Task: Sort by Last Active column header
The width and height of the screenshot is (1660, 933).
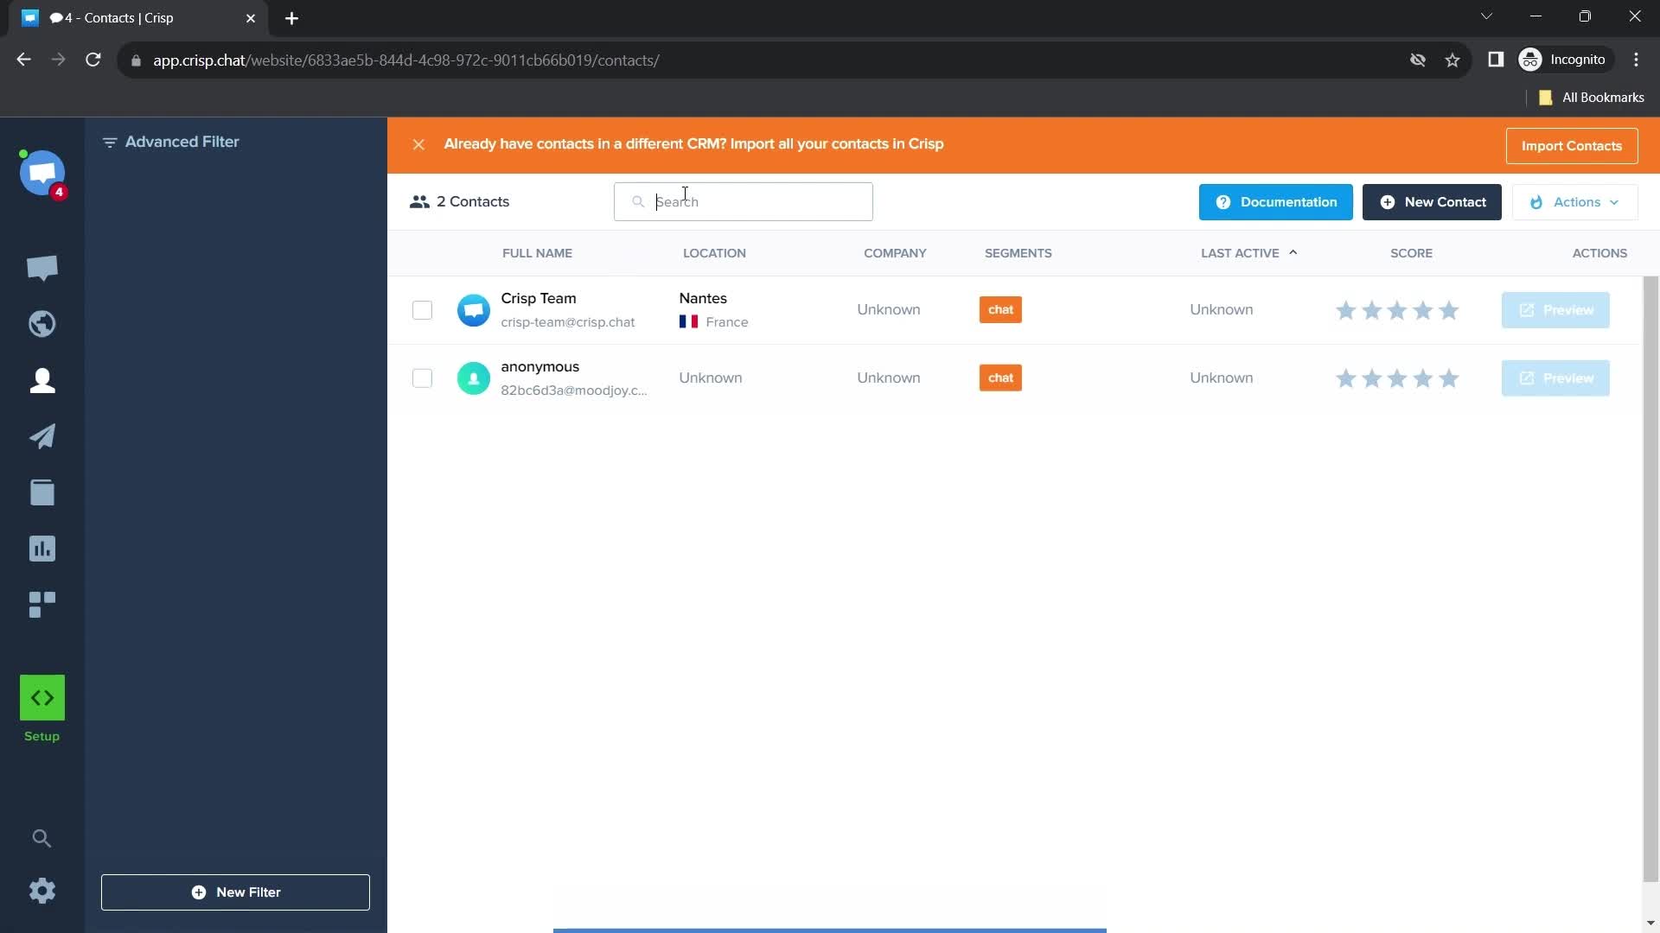Action: point(1248,253)
